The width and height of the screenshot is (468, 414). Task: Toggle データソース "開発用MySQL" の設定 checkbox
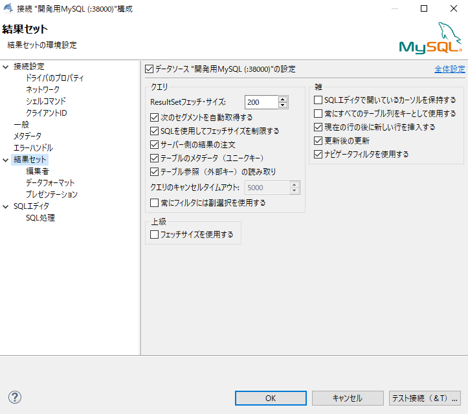click(150, 69)
